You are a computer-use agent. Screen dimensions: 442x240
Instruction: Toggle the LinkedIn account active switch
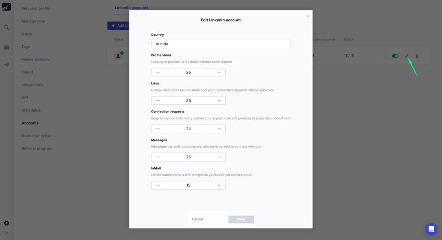tap(395, 56)
